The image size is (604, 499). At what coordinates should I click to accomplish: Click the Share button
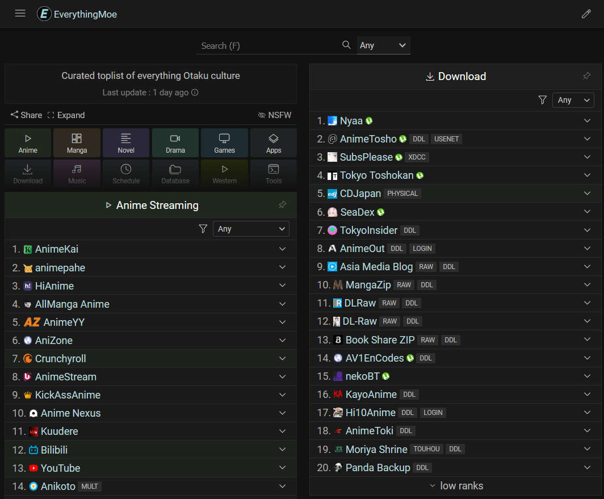[x=26, y=115]
